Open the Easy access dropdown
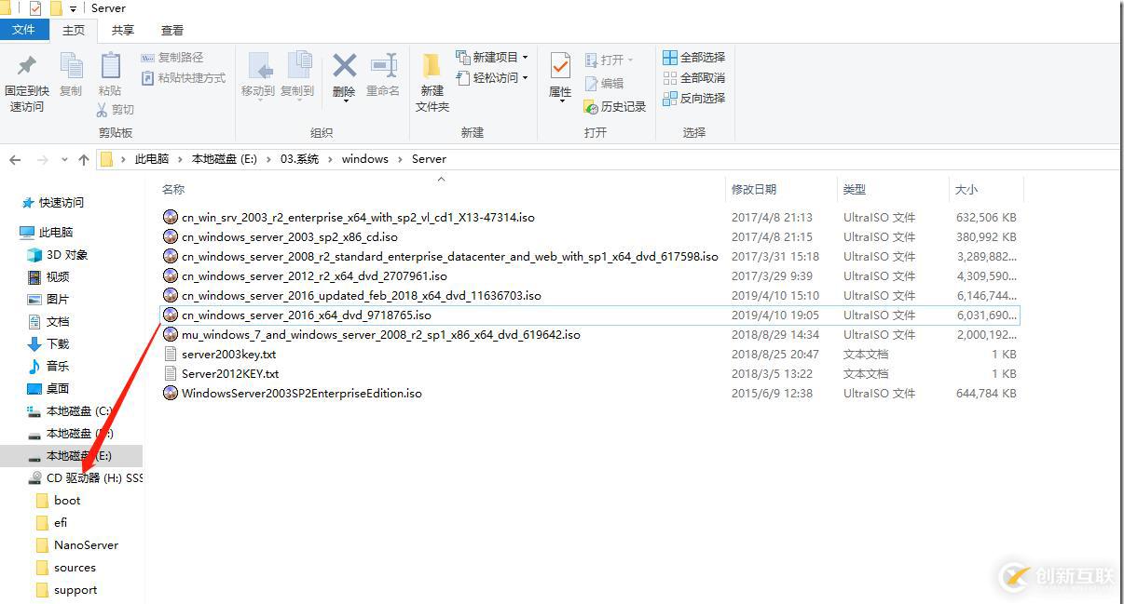Viewport: 1124px width, 604px height. coord(492,78)
